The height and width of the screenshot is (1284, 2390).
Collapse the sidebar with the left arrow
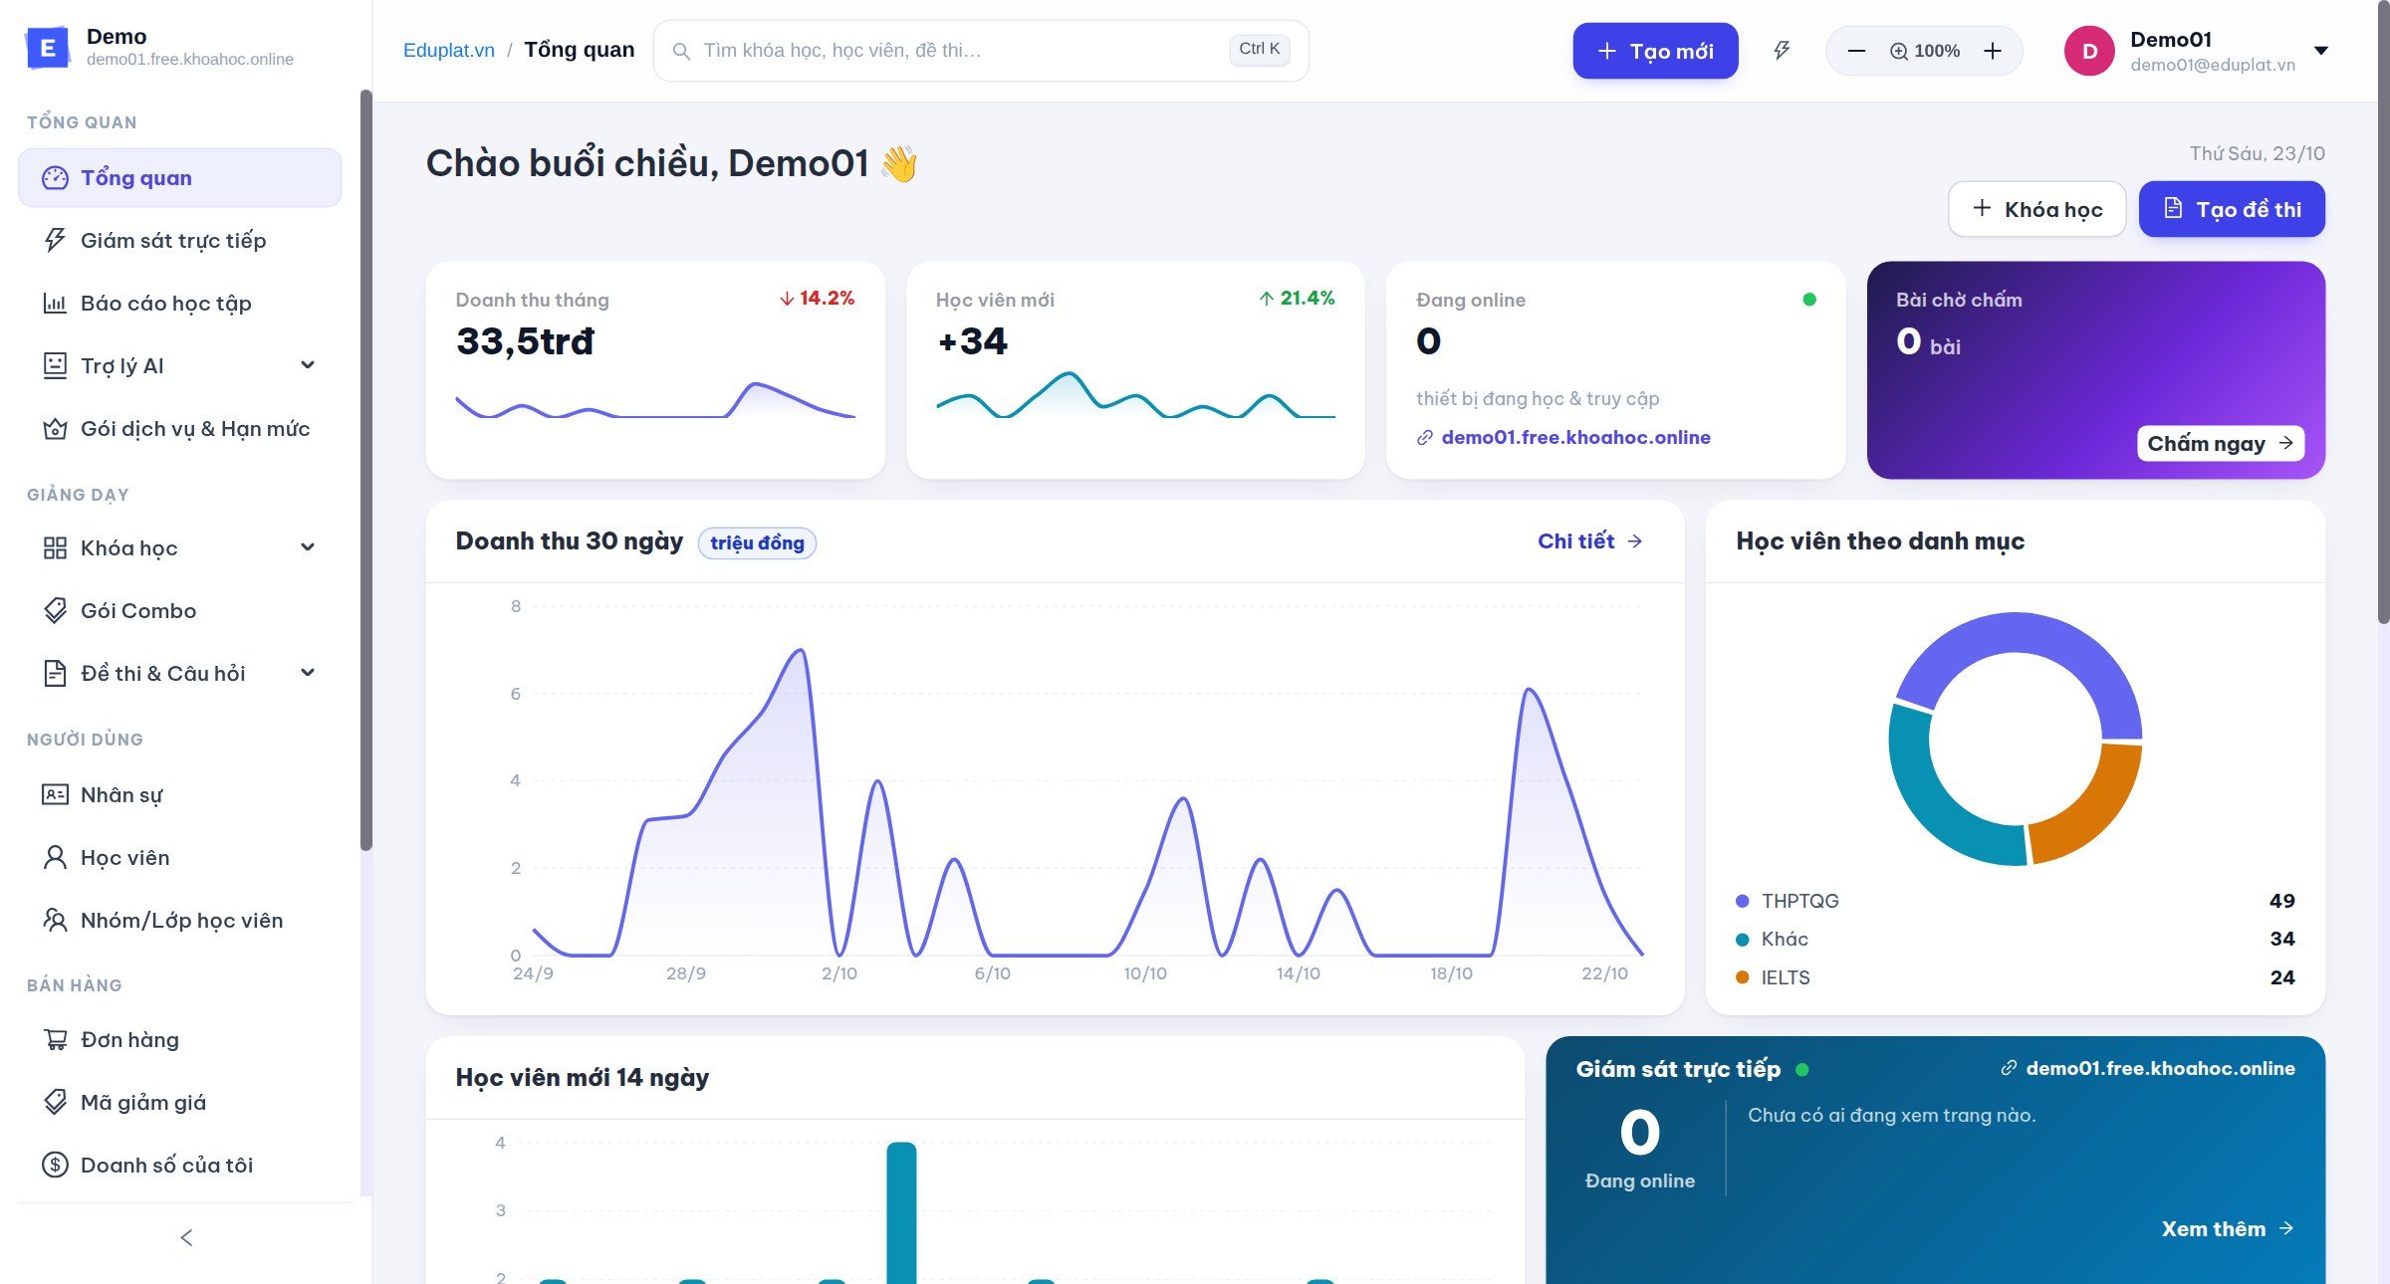(x=186, y=1237)
